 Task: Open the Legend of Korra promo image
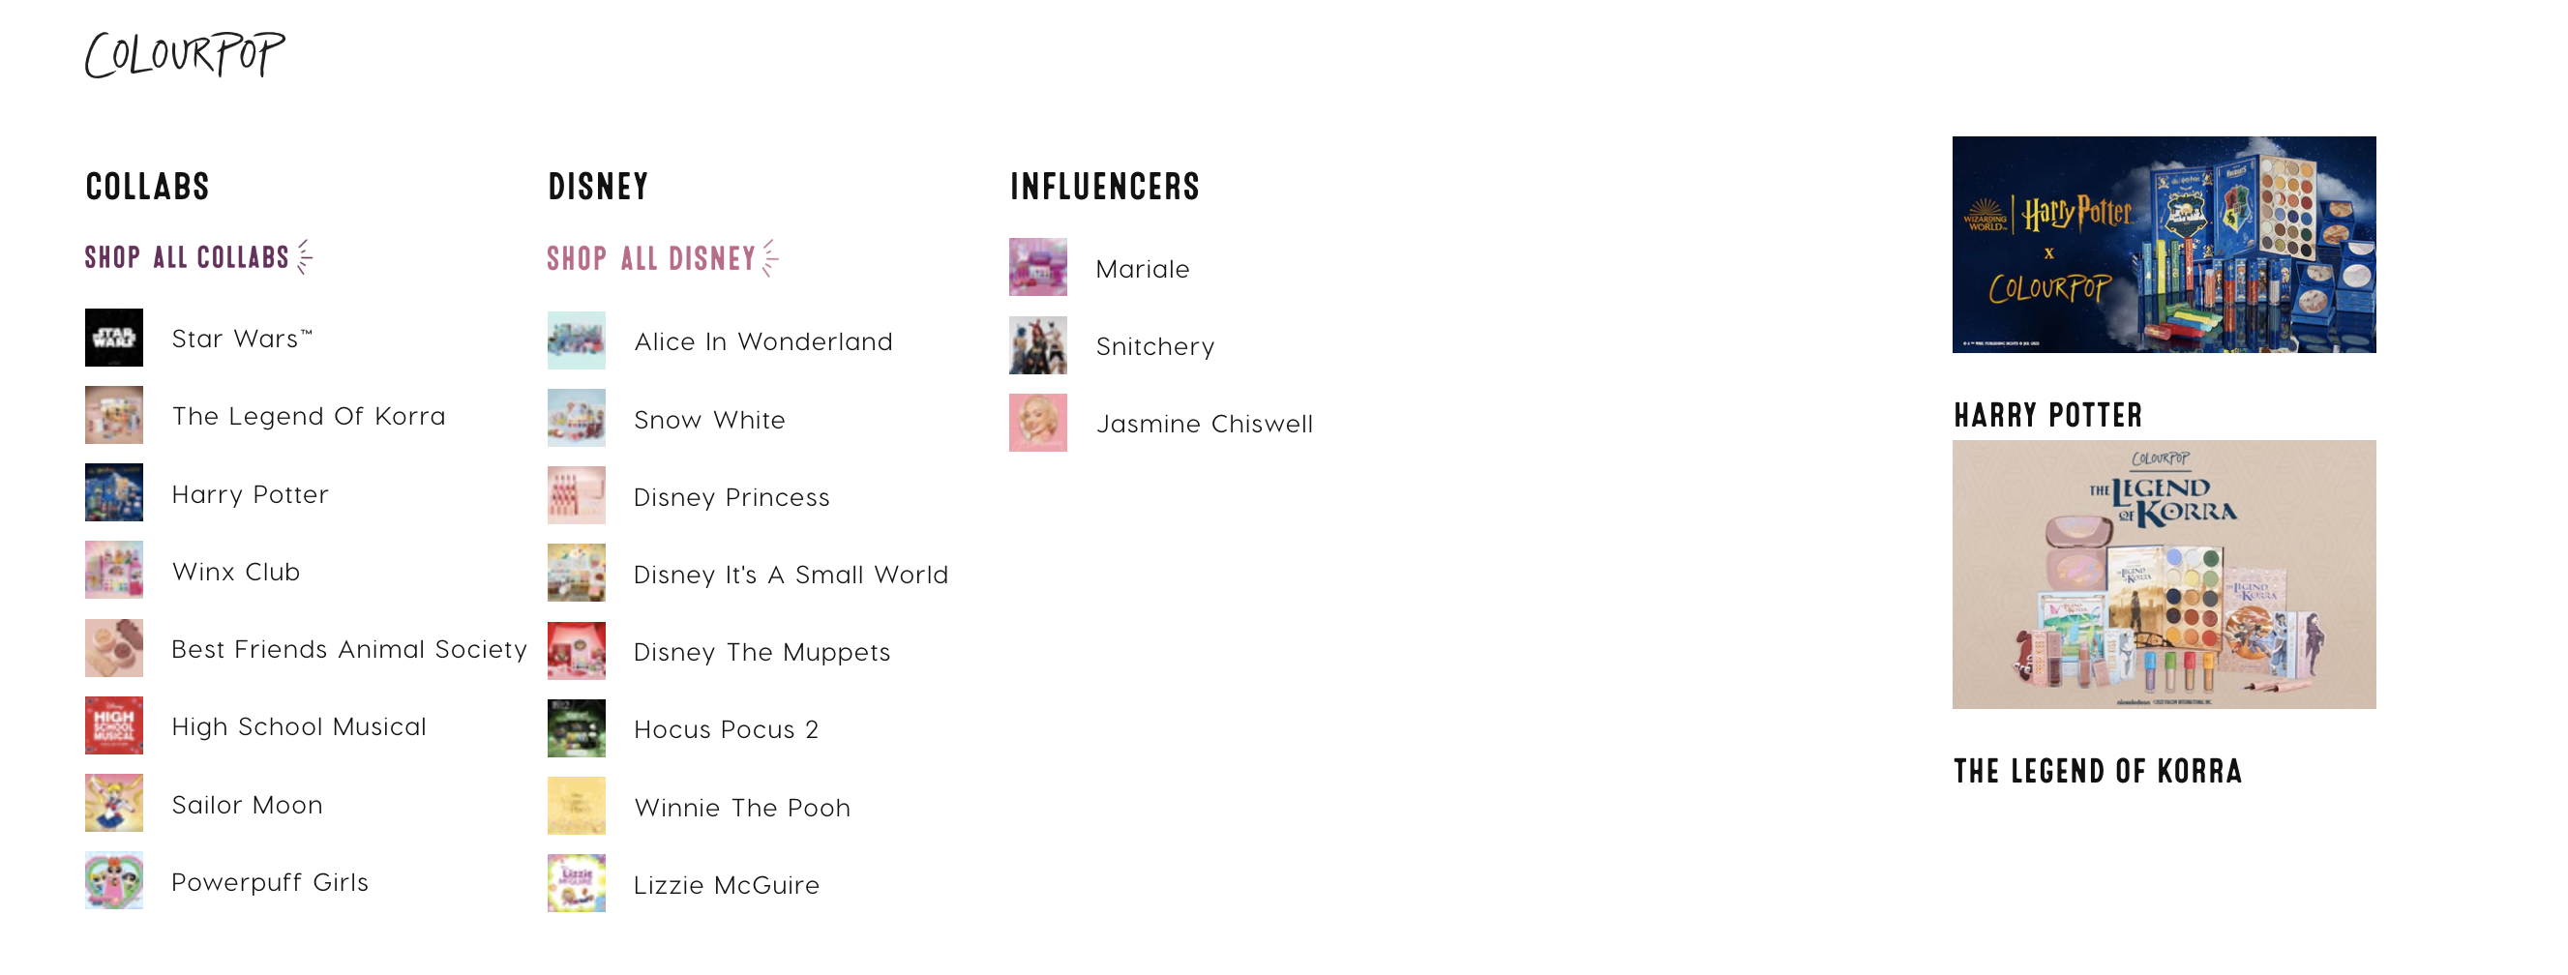[2165, 576]
